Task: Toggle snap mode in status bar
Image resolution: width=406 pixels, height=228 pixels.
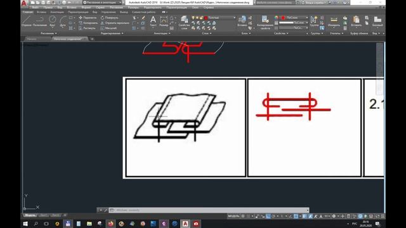Action: pyautogui.click(x=249, y=216)
